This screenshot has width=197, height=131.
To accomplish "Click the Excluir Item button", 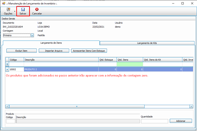I will 22,51.
